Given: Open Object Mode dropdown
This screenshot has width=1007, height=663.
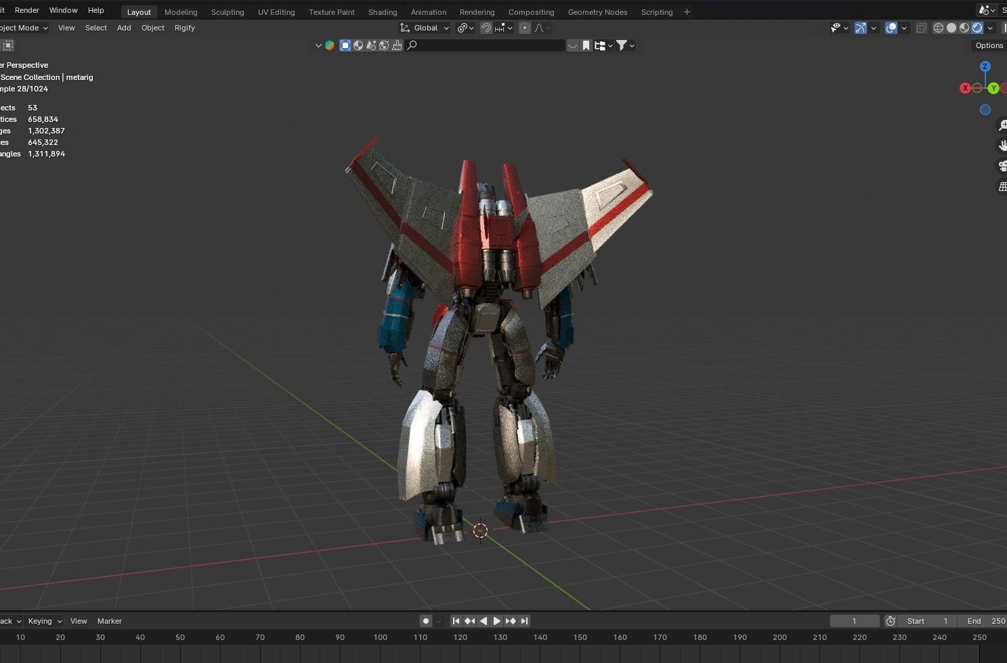Looking at the screenshot, I should 23,28.
